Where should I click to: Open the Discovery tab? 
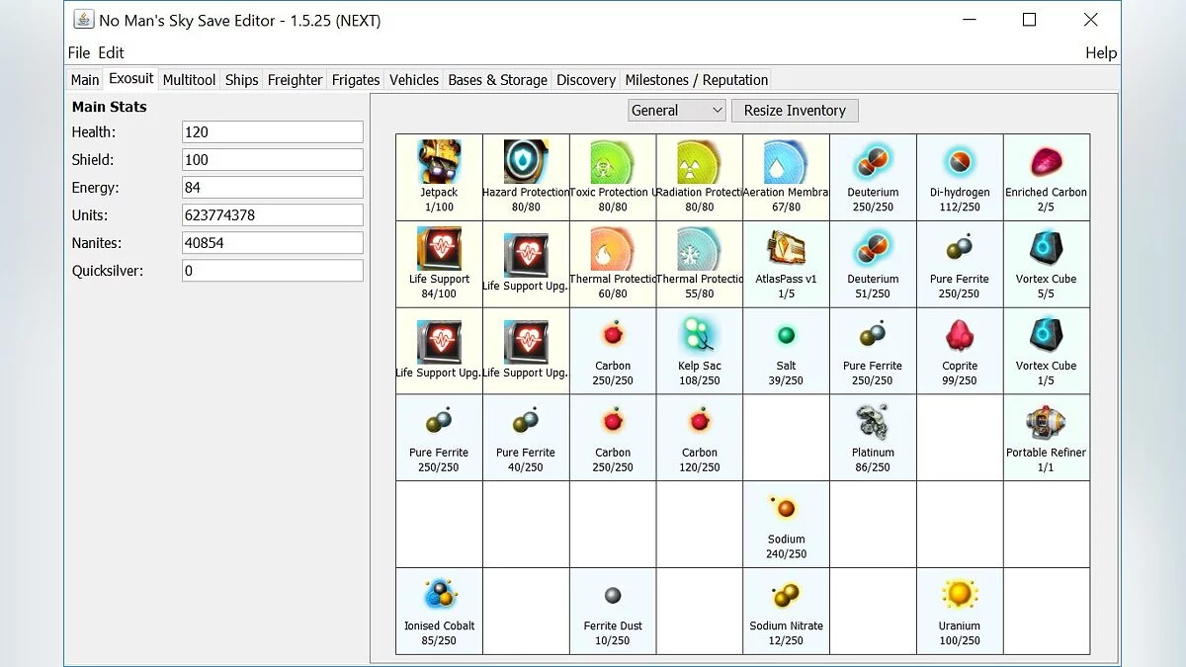click(x=586, y=80)
